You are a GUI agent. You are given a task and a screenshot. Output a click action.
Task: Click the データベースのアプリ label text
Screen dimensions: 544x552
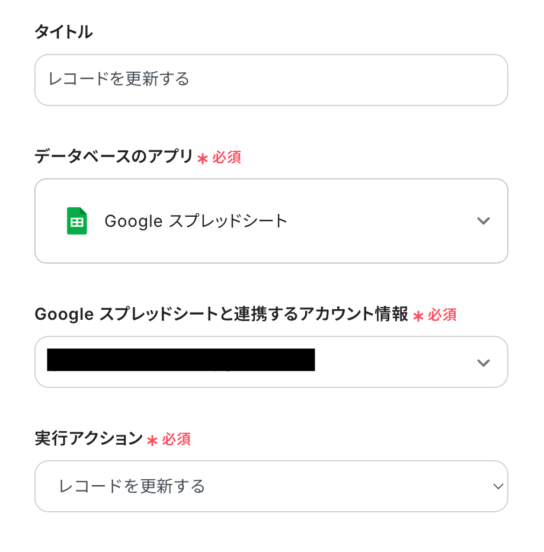coord(114,156)
